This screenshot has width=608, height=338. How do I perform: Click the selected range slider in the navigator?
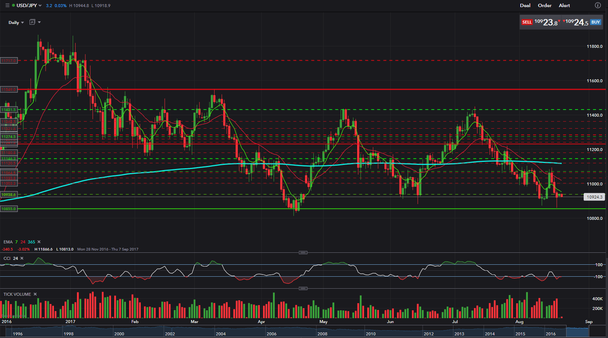[x=578, y=332]
